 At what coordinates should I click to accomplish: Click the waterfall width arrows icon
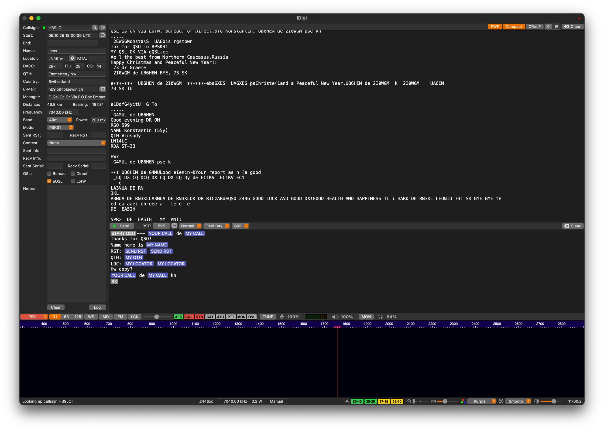pos(433,401)
